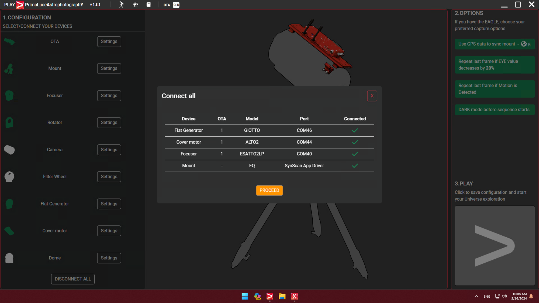Image resolution: width=539 pixels, height=303 pixels.
Task: Click the Rotator device icon
Action: [9, 123]
